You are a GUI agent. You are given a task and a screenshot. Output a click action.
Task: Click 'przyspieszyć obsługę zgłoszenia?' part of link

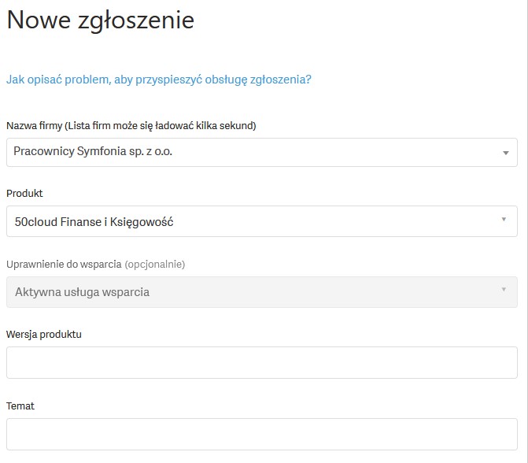tap(223, 80)
